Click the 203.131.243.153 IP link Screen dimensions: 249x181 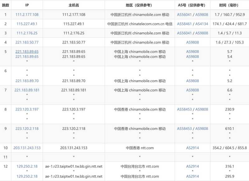27,148
